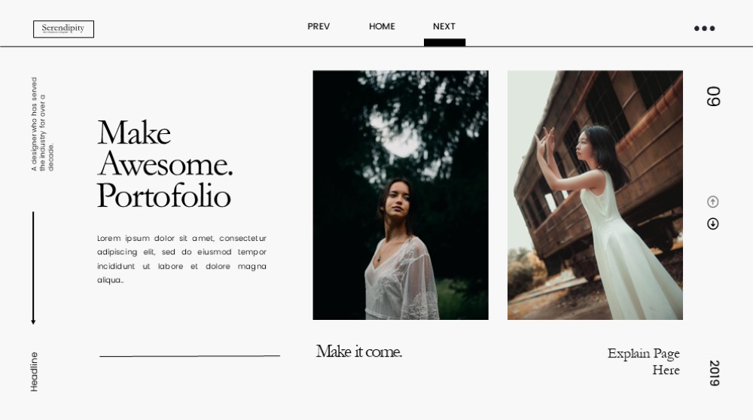
Task: Click the horizontal line below paragraph
Action: pos(190,356)
